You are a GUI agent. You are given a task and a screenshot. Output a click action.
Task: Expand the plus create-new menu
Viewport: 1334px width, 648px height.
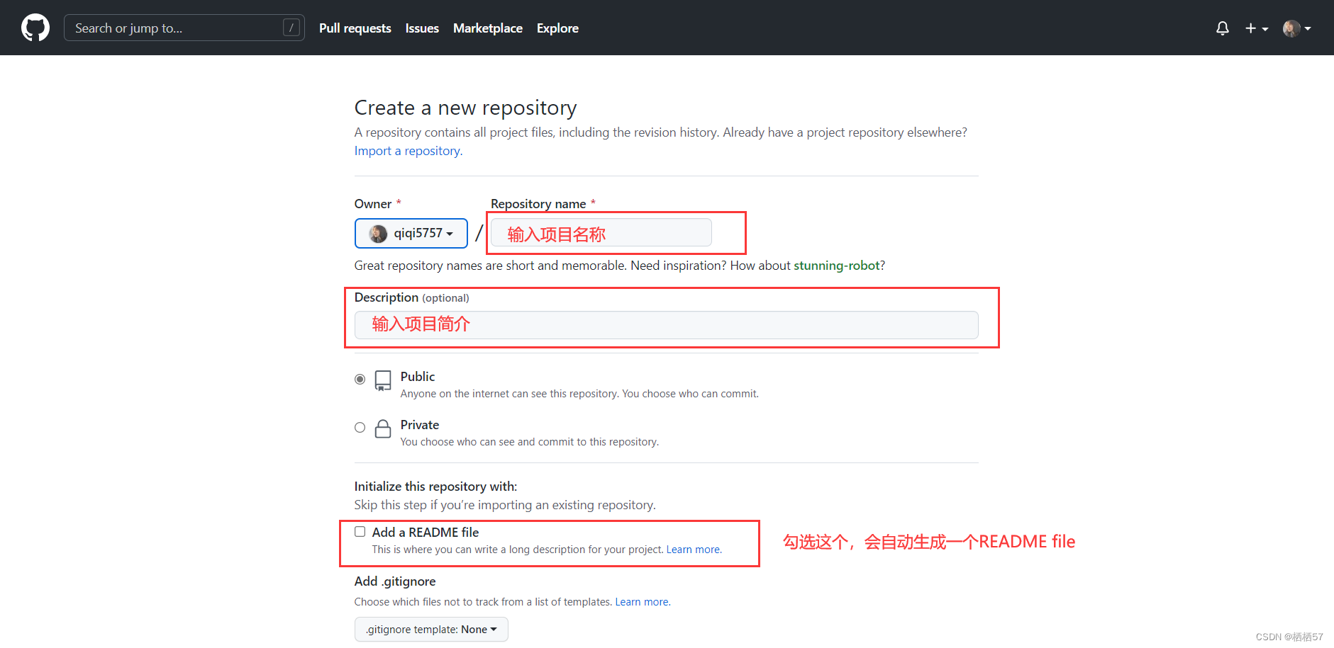[1256, 28]
